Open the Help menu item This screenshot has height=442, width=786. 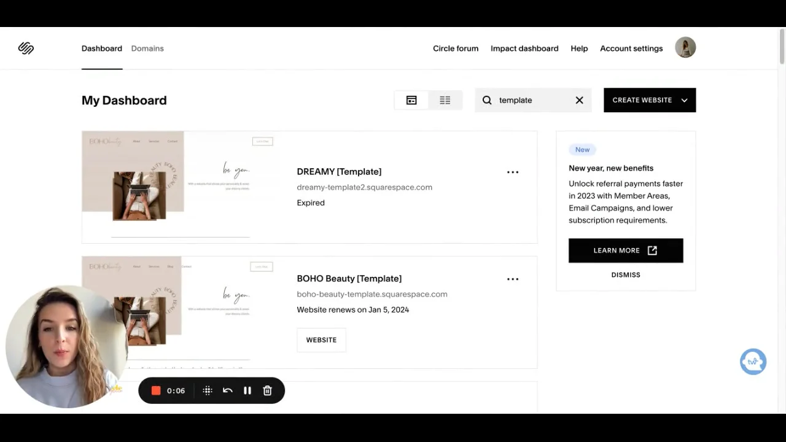pos(579,48)
